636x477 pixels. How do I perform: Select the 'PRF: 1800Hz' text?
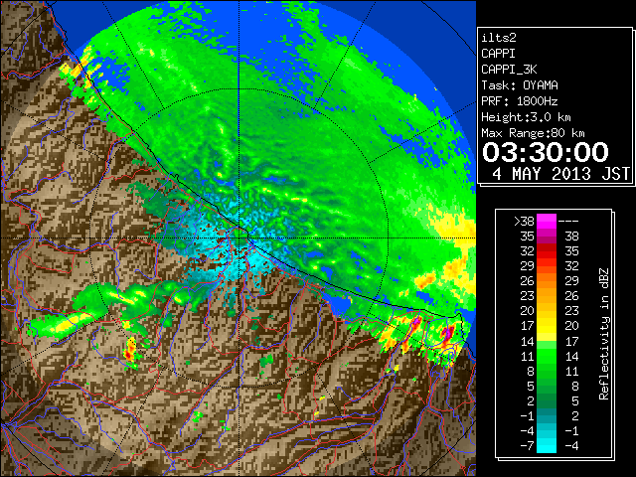pos(520,101)
